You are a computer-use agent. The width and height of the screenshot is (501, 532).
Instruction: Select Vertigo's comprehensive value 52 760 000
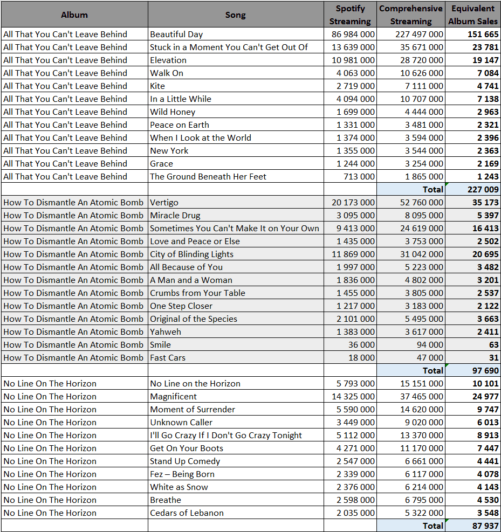click(411, 202)
